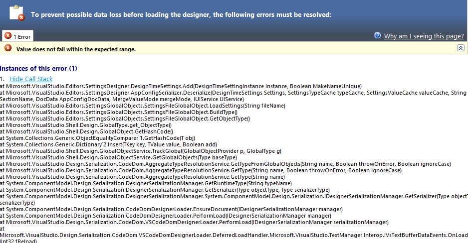Click the VSCodeDomDesignerLoader.PerformLoad line
This screenshot has height=243, width=468.
(194, 222)
